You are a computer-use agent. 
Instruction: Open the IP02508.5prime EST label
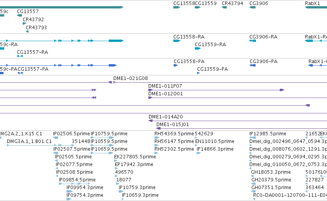(75, 172)
